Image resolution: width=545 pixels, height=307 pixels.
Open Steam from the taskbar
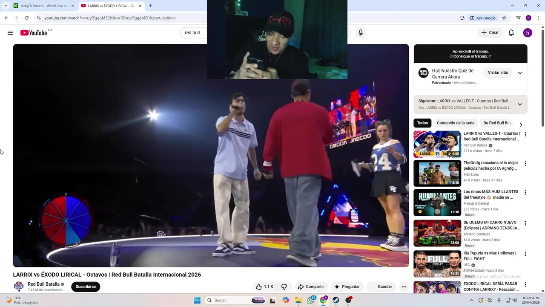336,300
